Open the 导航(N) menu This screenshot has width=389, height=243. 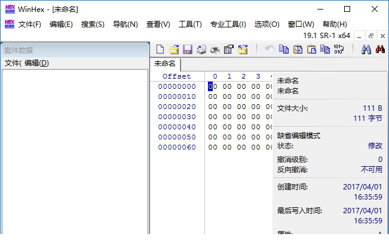pos(125,24)
